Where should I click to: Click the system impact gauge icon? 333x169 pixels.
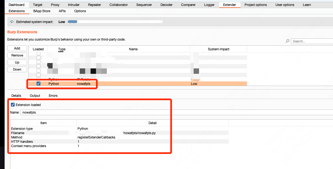[x=12, y=22]
